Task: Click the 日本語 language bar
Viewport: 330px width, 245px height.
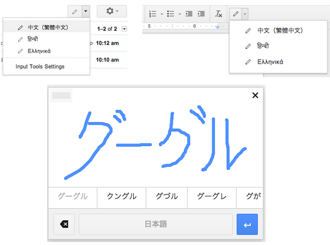Action: click(156, 224)
